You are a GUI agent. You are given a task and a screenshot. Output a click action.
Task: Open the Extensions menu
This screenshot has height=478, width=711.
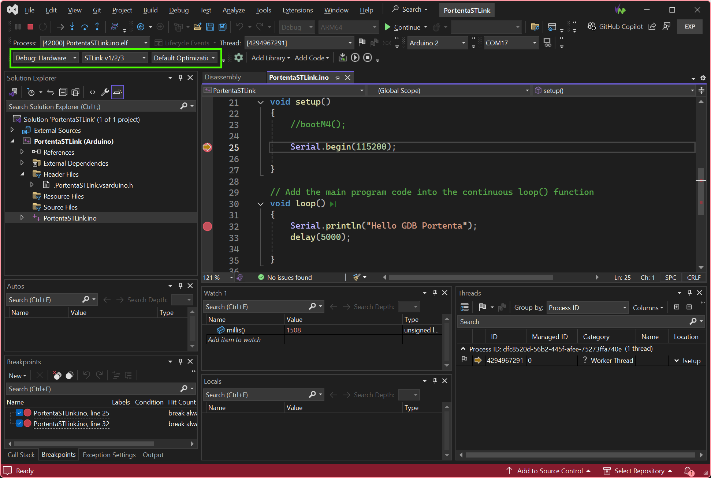coord(297,10)
